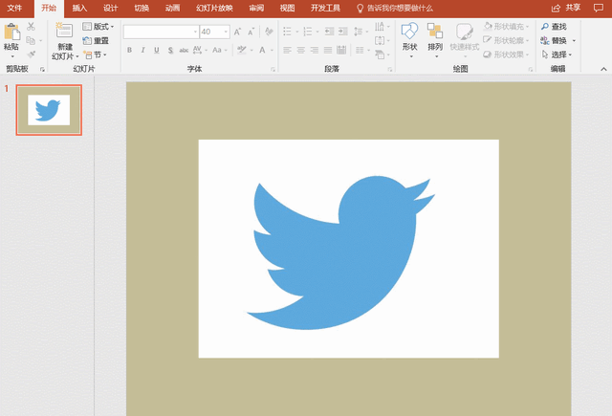The width and height of the screenshot is (612, 416).
Task: Toggle italic formatting
Action: [142, 50]
